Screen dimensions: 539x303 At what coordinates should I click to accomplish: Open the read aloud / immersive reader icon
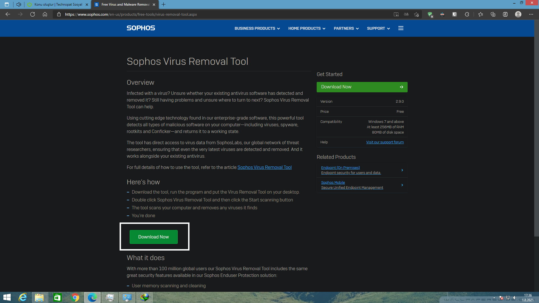point(396,14)
